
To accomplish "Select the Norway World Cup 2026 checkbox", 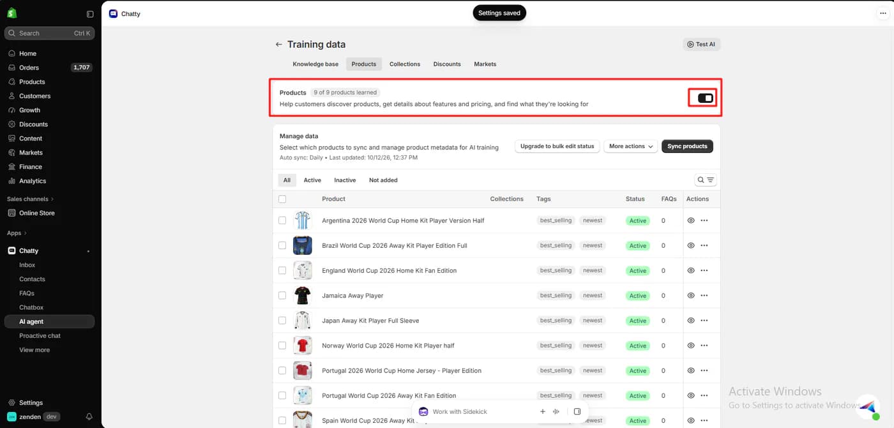I will 282,346.
